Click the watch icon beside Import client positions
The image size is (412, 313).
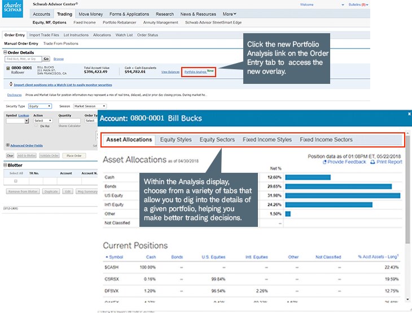pyautogui.click(x=11, y=84)
